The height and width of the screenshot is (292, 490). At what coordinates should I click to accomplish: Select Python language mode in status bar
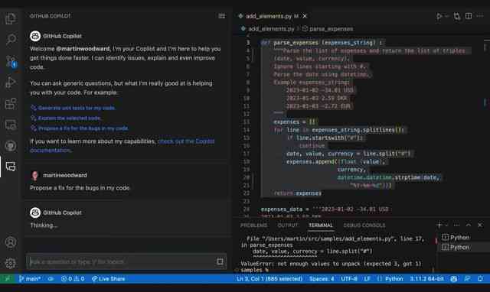[394, 278]
